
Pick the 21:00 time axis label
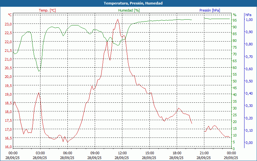click(204, 153)
